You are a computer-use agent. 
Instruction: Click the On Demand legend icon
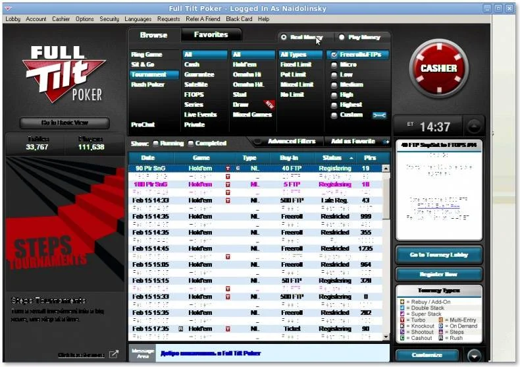[441, 326]
